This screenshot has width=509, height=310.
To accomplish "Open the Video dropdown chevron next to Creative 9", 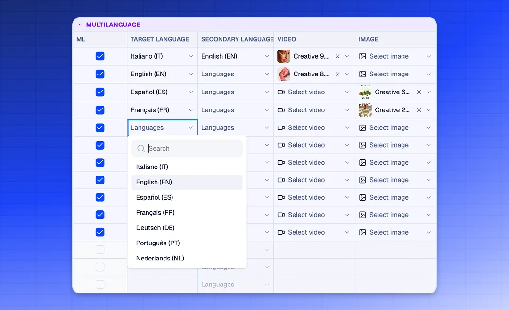I will (x=348, y=56).
